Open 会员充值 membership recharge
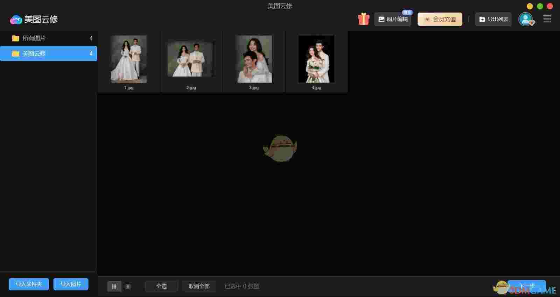 440,19
